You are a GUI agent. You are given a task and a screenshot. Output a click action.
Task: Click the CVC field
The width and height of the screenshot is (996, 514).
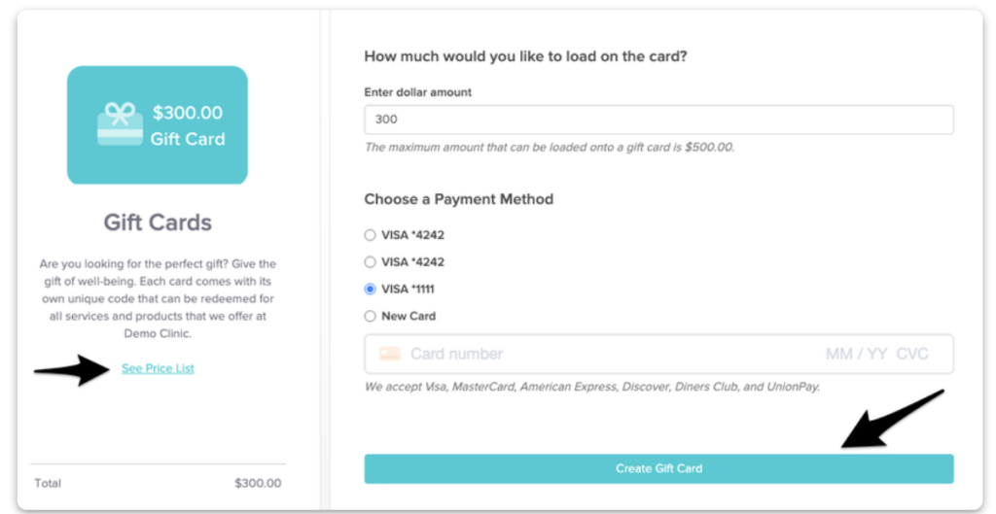[912, 354]
